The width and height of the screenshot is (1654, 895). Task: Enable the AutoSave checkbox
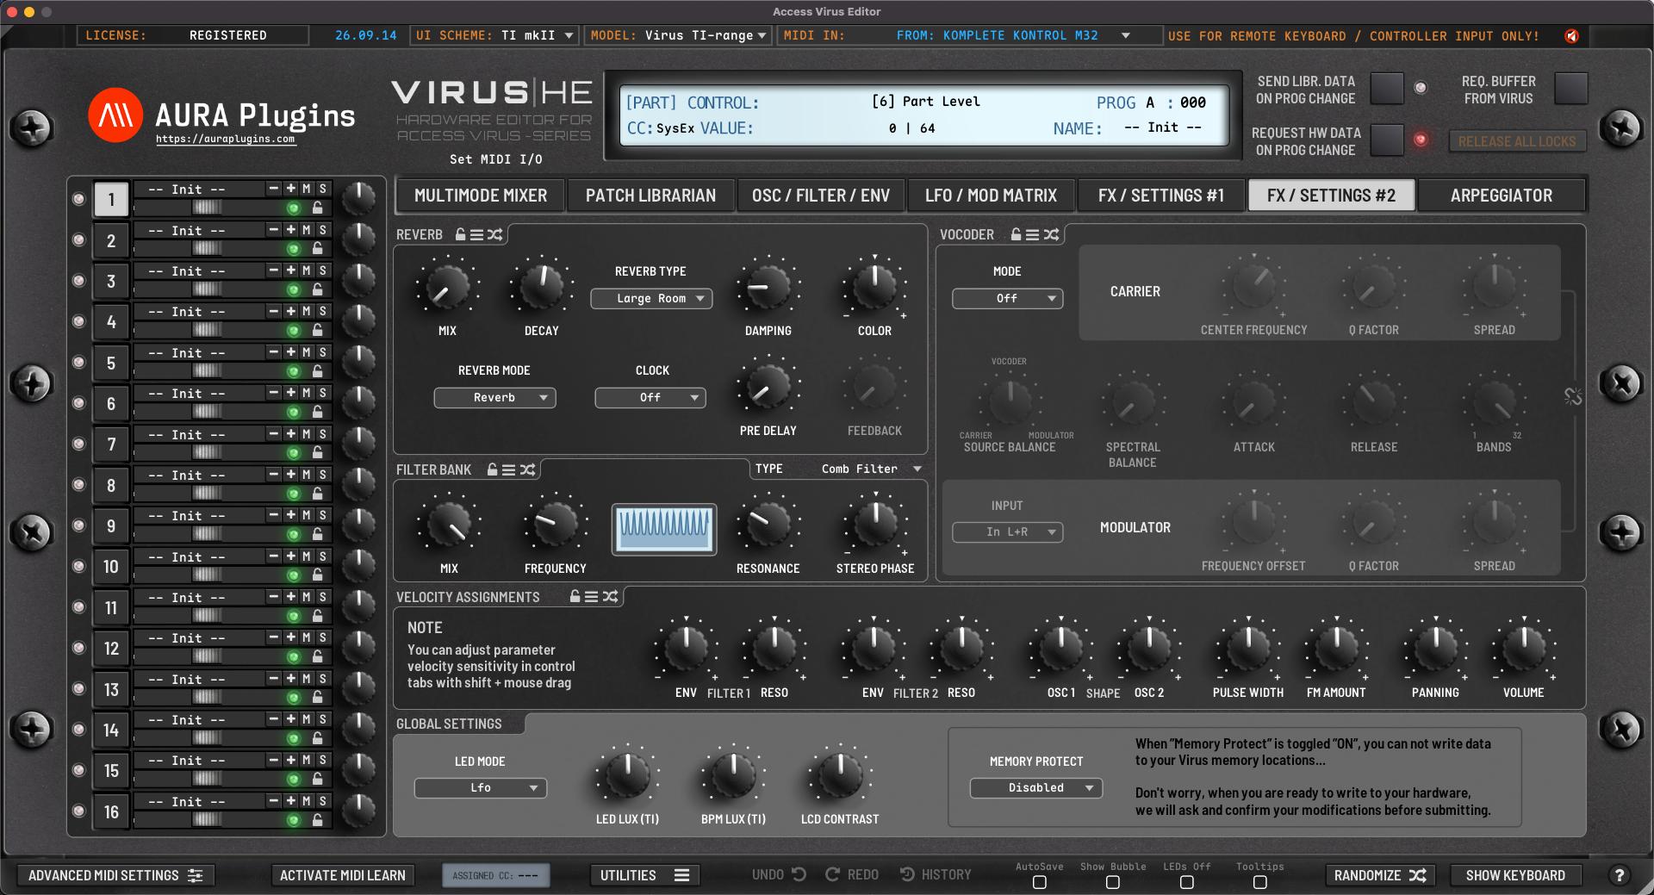tap(1040, 882)
